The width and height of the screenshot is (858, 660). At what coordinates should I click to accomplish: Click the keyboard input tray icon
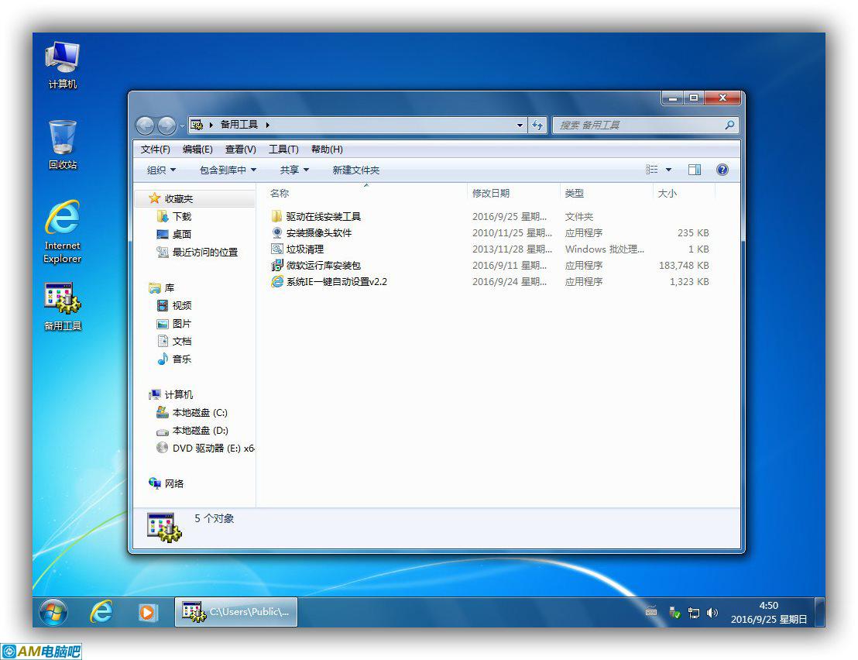pyautogui.click(x=651, y=612)
